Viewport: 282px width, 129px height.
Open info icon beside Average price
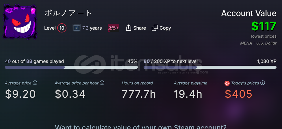(35, 83)
